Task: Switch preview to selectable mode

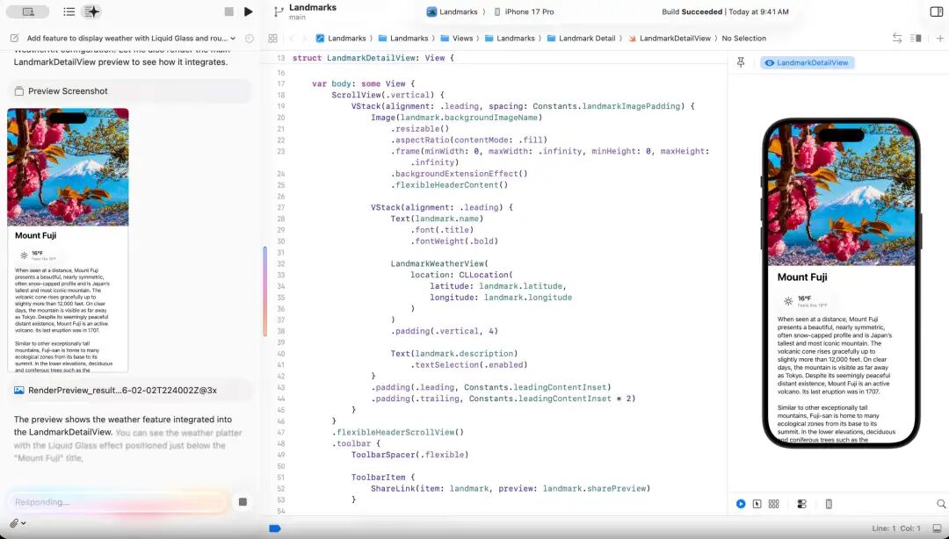Action: coord(757,504)
